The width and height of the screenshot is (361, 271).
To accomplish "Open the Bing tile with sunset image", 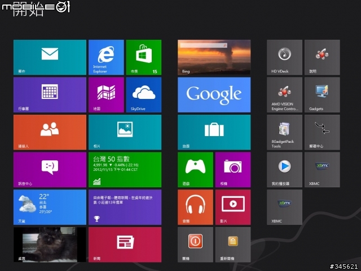I will coord(214,57).
